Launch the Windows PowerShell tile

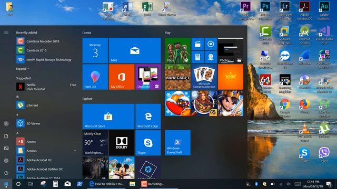click(178, 143)
